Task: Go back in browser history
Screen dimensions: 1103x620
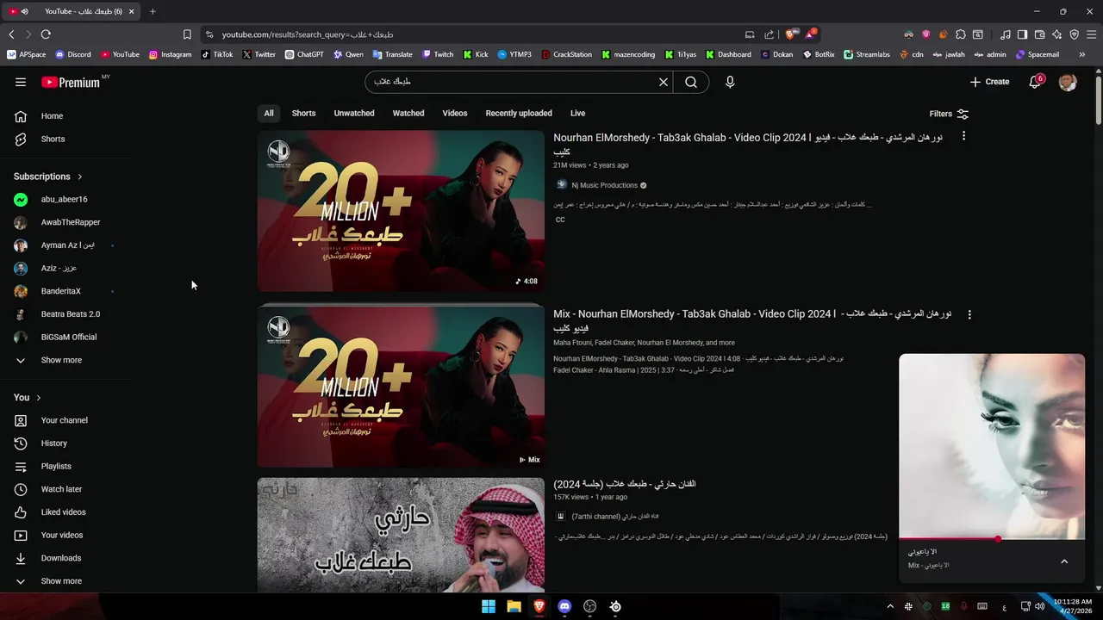Action: tap(11, 34)
